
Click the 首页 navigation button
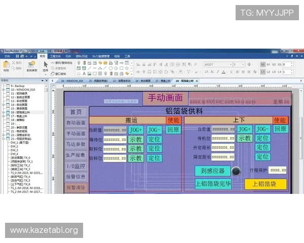click(x=76, y=112)
